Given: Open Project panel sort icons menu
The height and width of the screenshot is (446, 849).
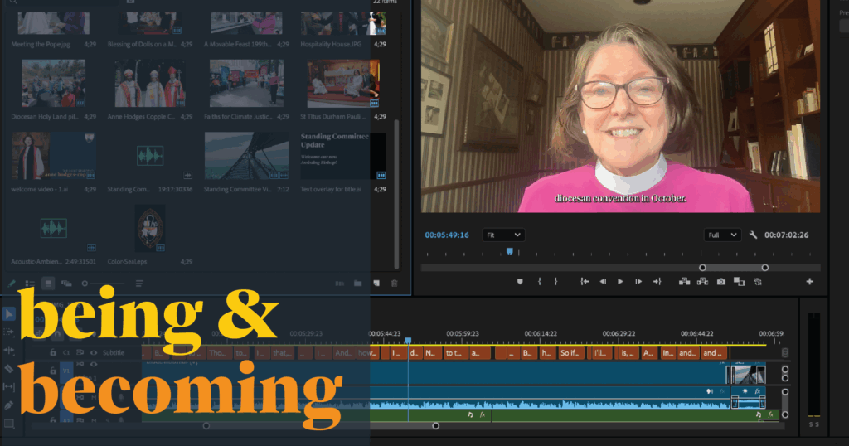Looking at the screenshot, I should pyautogui.click(x=138, y=284).
